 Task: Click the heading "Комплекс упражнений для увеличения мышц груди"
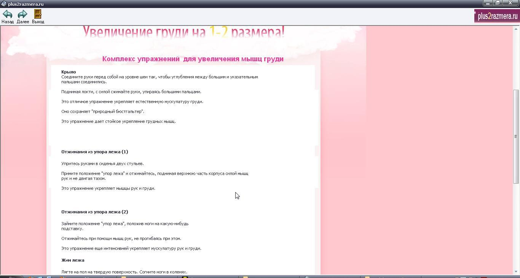(x=193, y=59)
